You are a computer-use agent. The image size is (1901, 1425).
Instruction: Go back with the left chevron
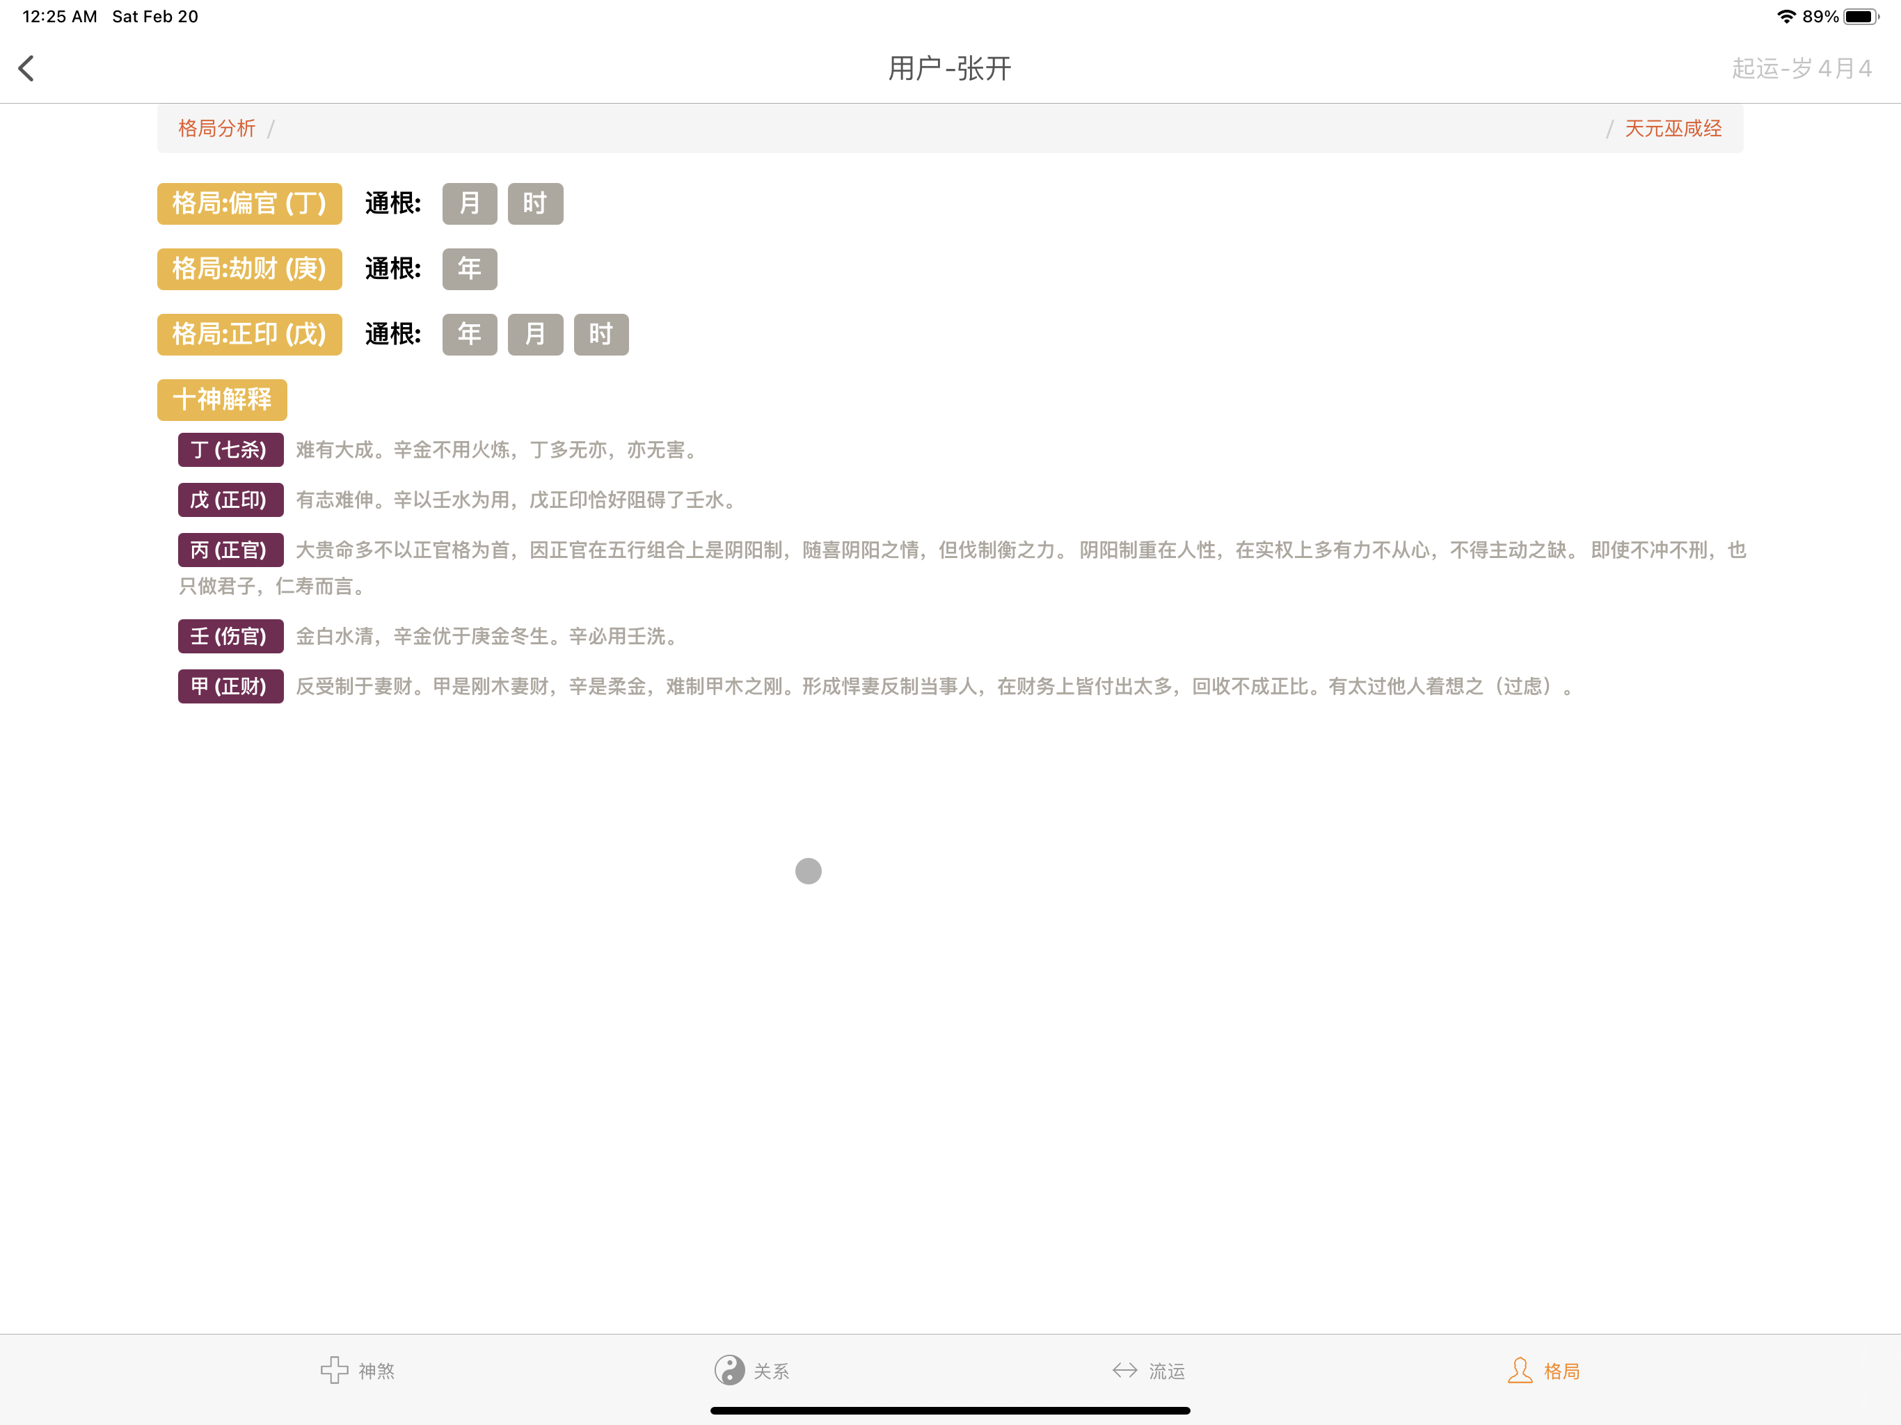point(26,68)
